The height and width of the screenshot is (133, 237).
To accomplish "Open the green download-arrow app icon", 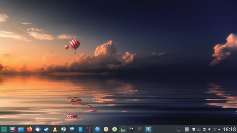I will tap(114, 129).
